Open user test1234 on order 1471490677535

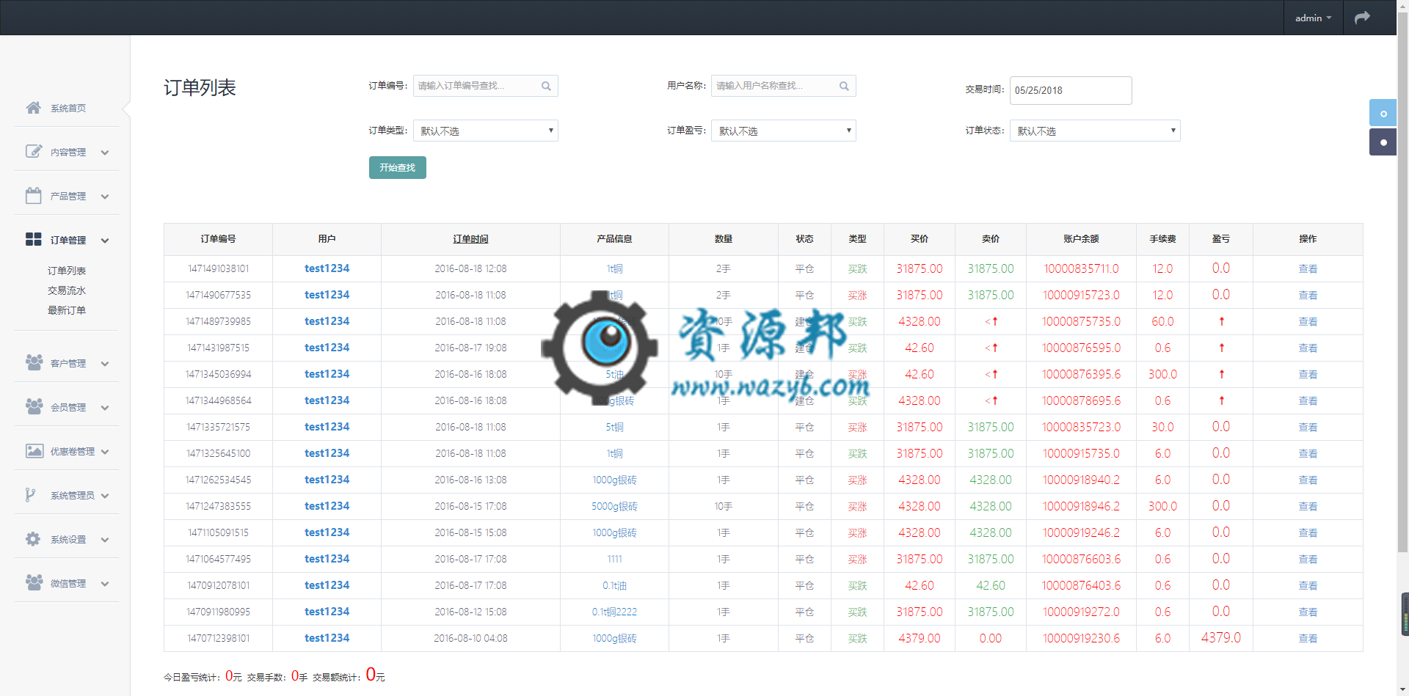coord(327,295)
